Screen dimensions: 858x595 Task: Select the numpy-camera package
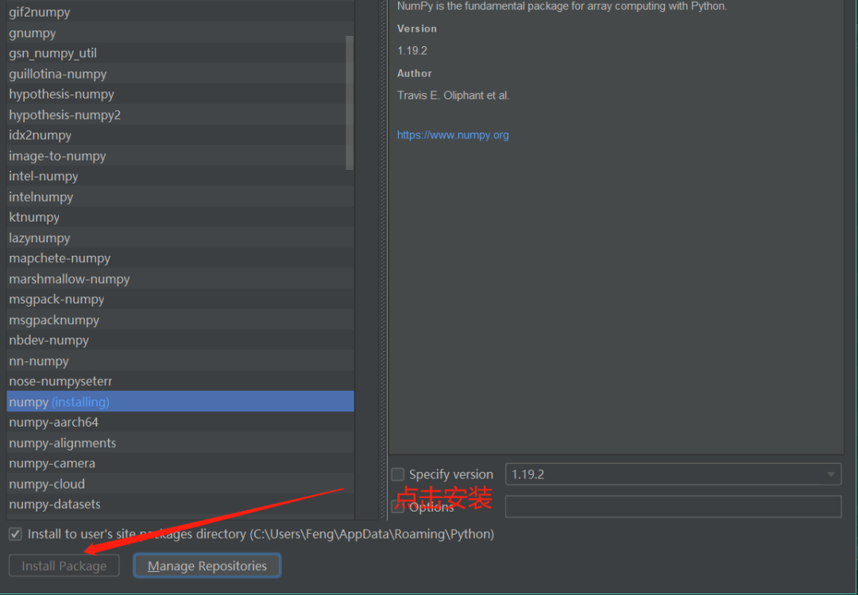(x=180, y=463)
